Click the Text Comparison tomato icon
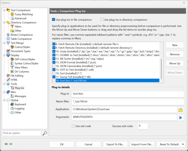 [x=8, y=10]
